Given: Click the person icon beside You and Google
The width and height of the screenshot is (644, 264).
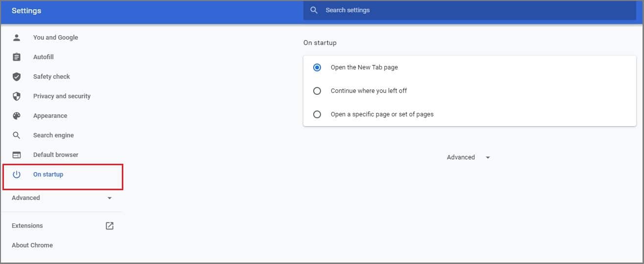Looking at the screenshot, I should click(x=17, y=38).
